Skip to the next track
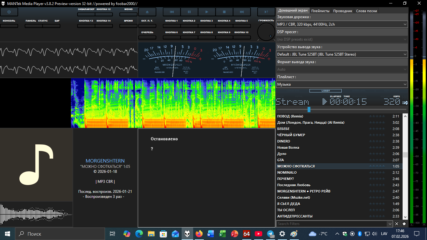This screenshot has height=240, width=427. point(242,12)
